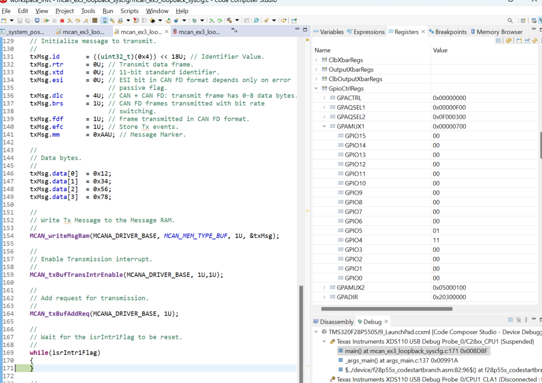542x383 pixels.
Task: Collapse the GpioCtrlRegs group
Action: point(317,88)
